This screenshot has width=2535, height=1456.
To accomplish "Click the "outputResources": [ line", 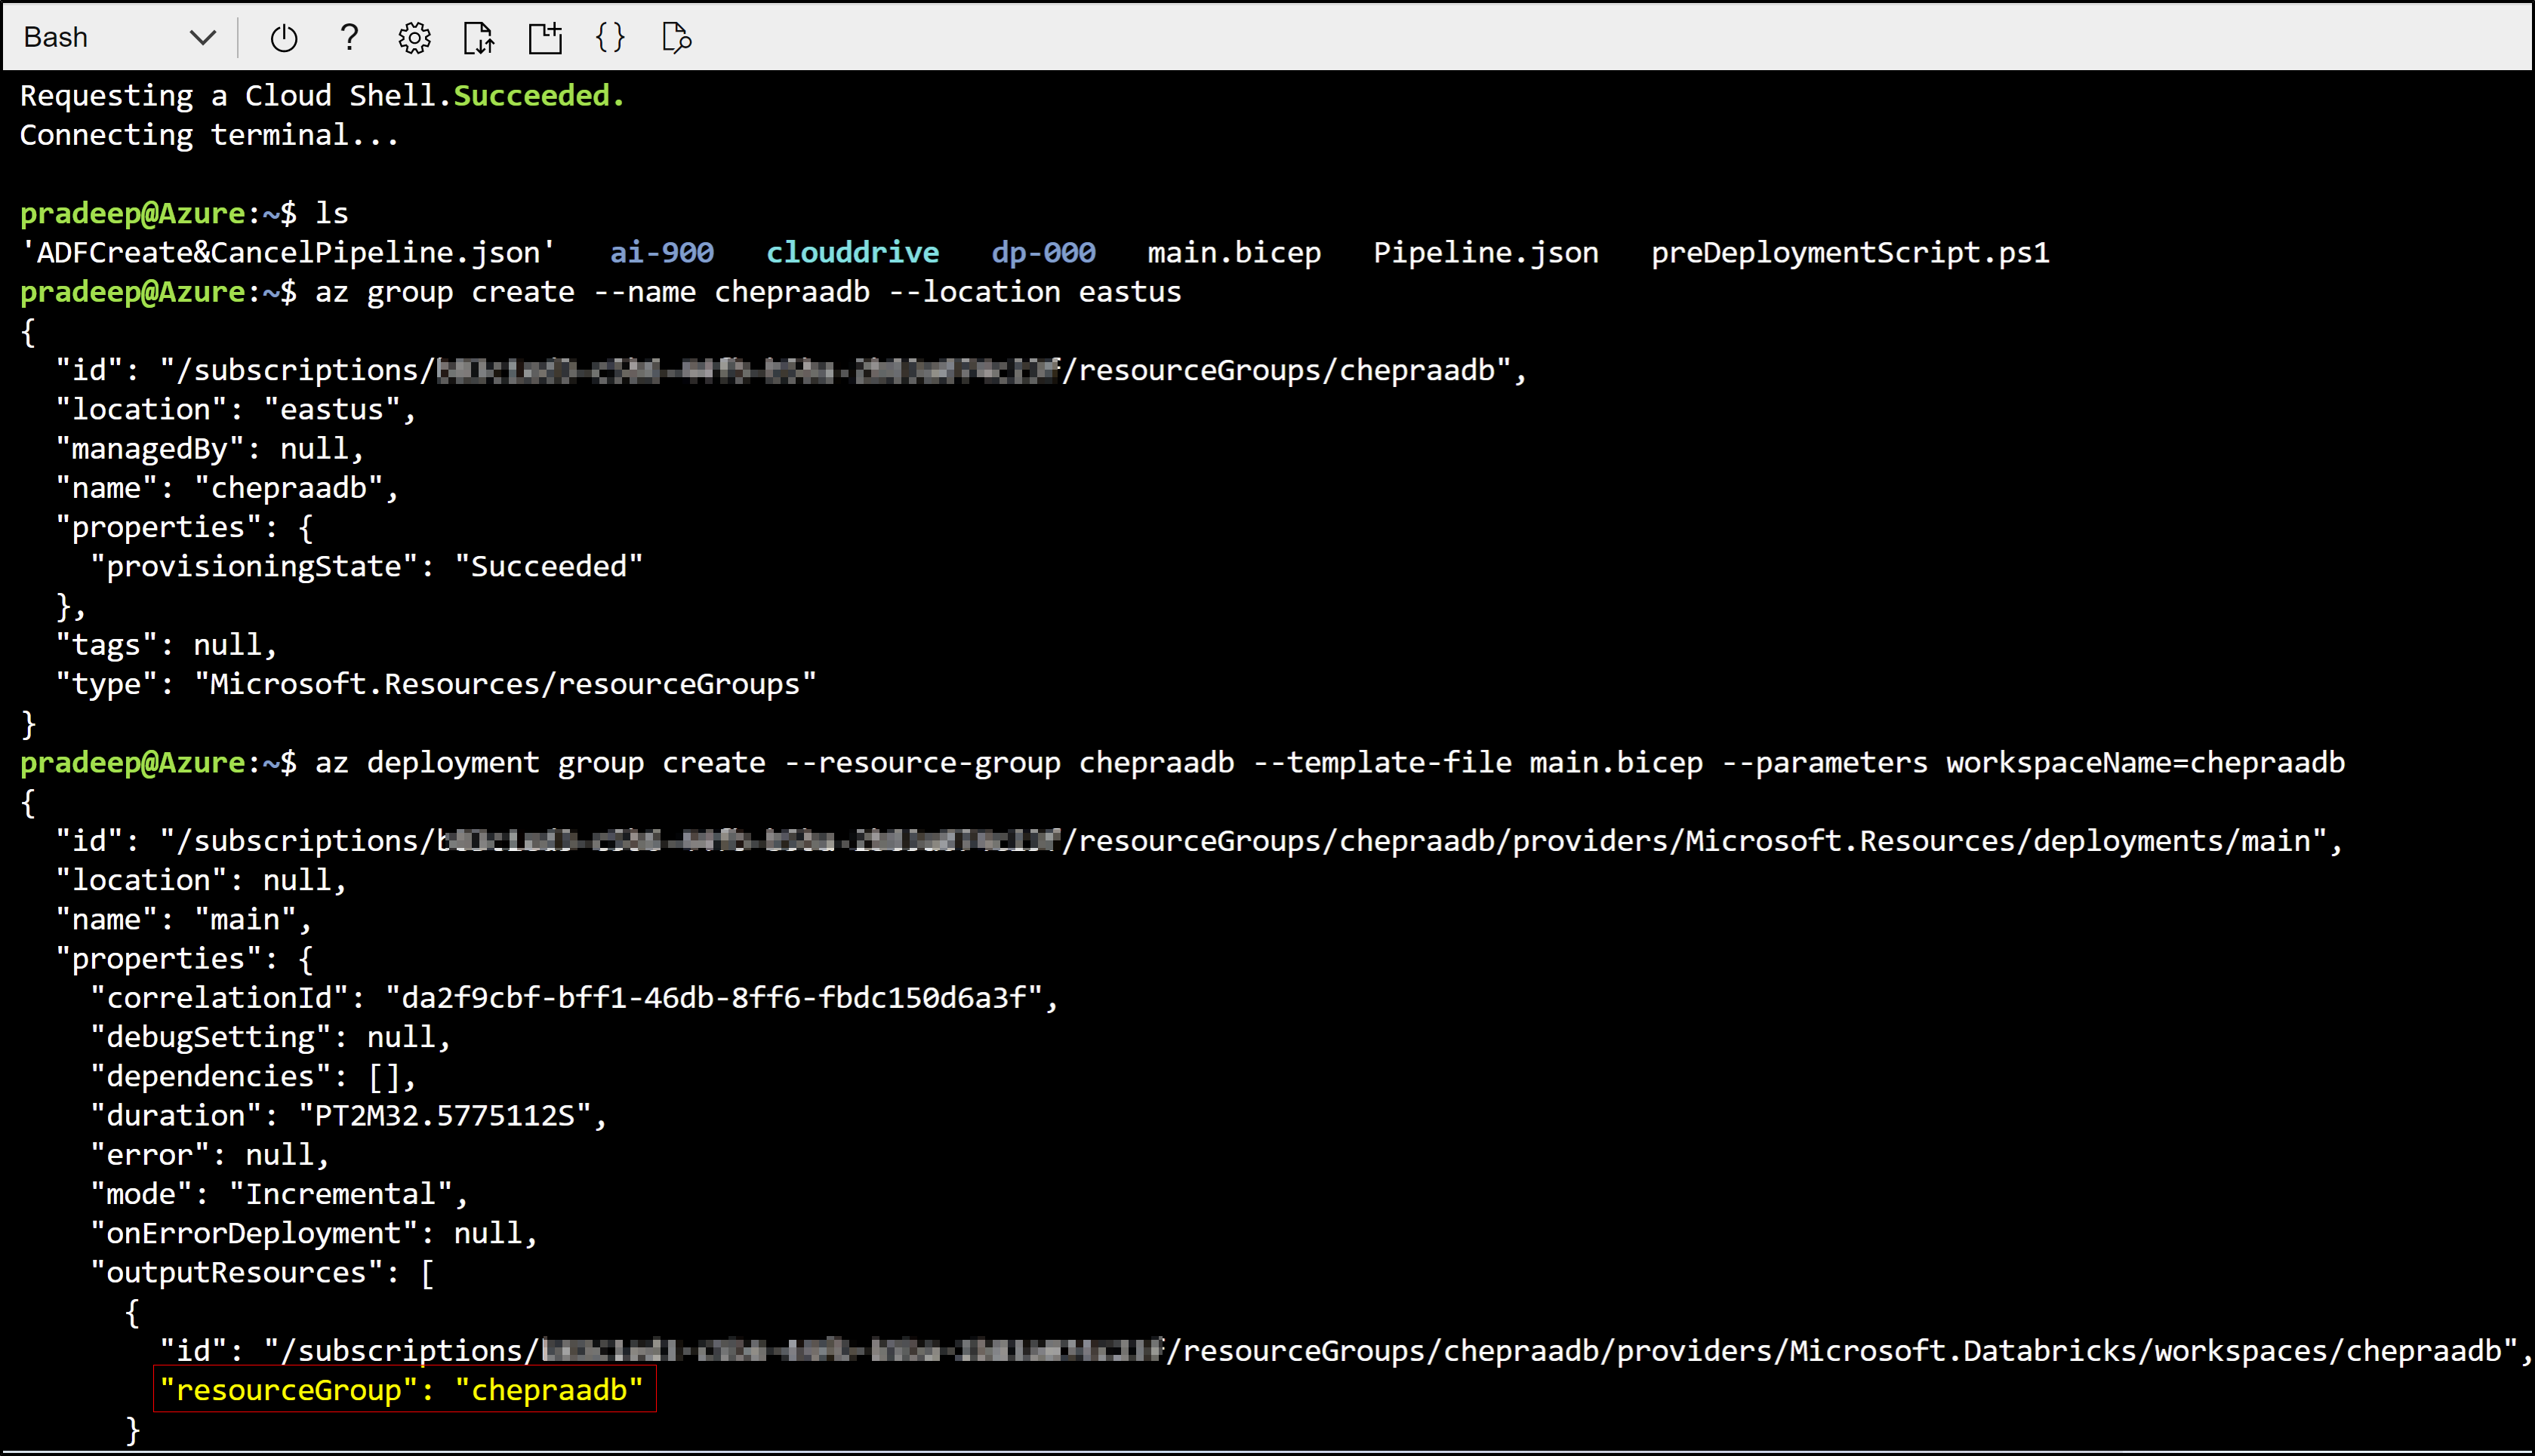I will tap(262, 1272).
